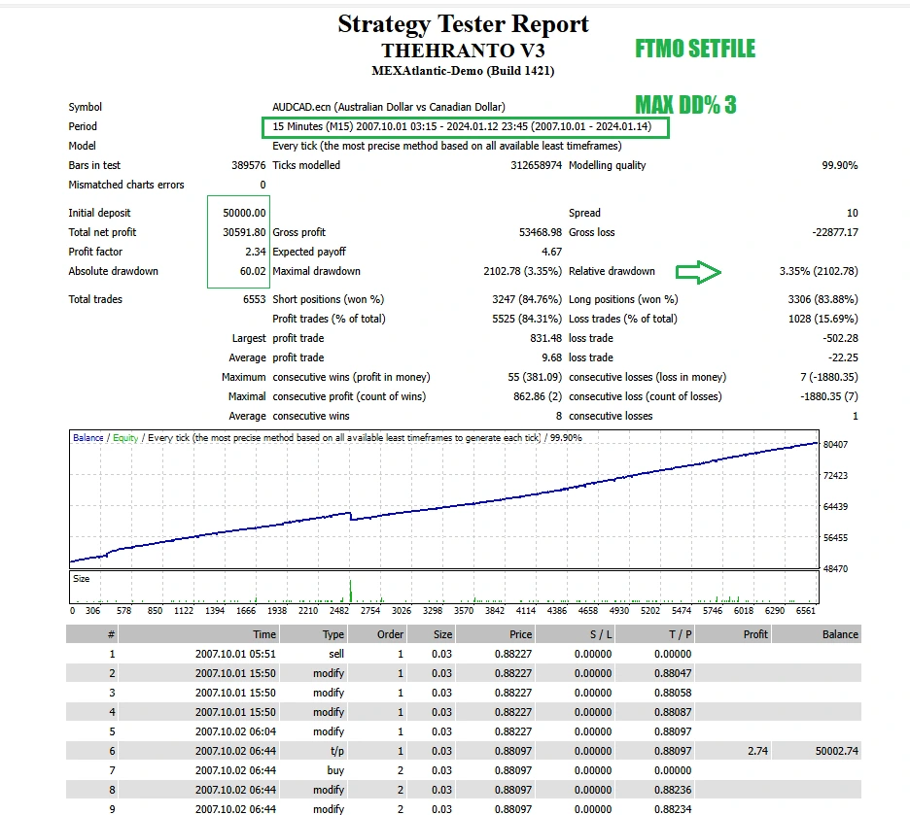The image size is (910, 815).
Task: Click the Price column header
Action: (x=521, y=634)
